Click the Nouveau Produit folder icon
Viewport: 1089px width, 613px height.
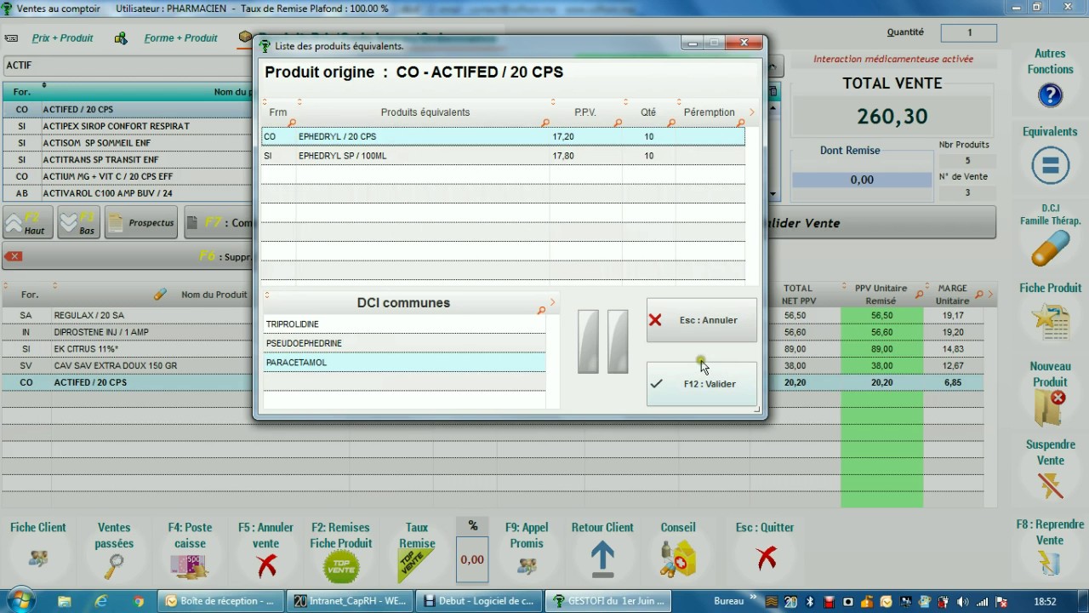[1050, 409]
